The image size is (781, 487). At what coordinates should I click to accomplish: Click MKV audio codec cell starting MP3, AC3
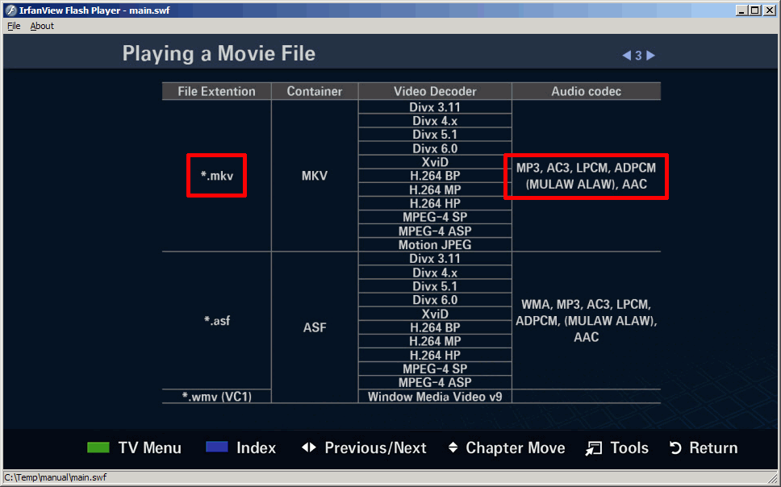[587, 177]
